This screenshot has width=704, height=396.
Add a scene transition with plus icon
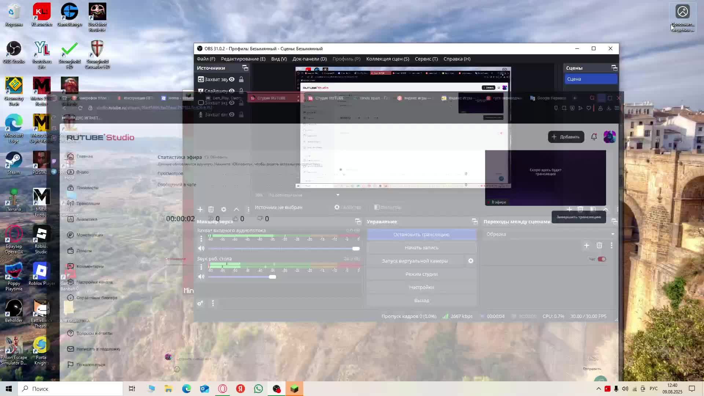[586, 246]
